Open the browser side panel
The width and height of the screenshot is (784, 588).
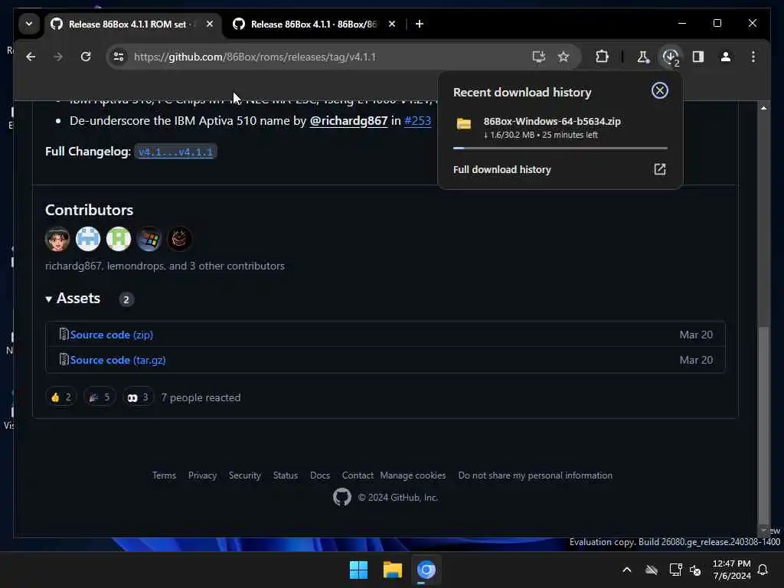(x=698, y=57)
